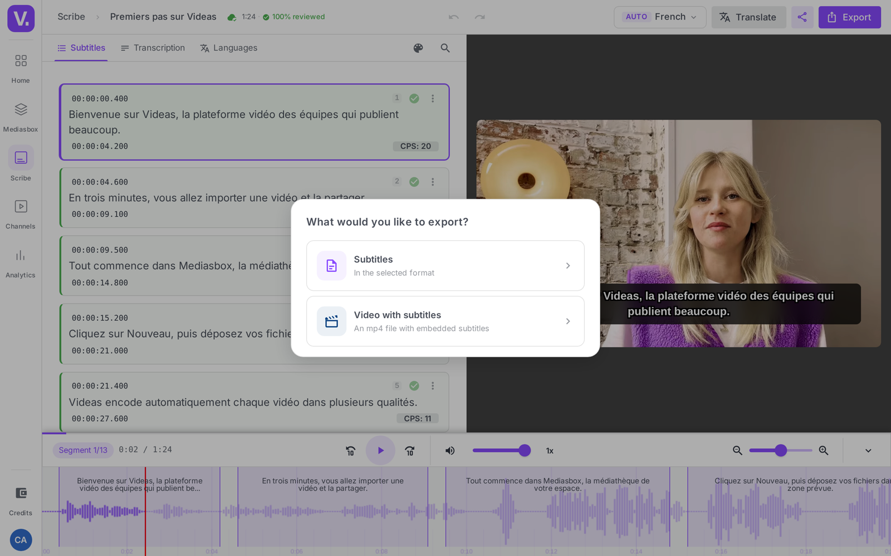Click the 100% reviewed status
Screen dimensions: 891x556
coord(293,17)
